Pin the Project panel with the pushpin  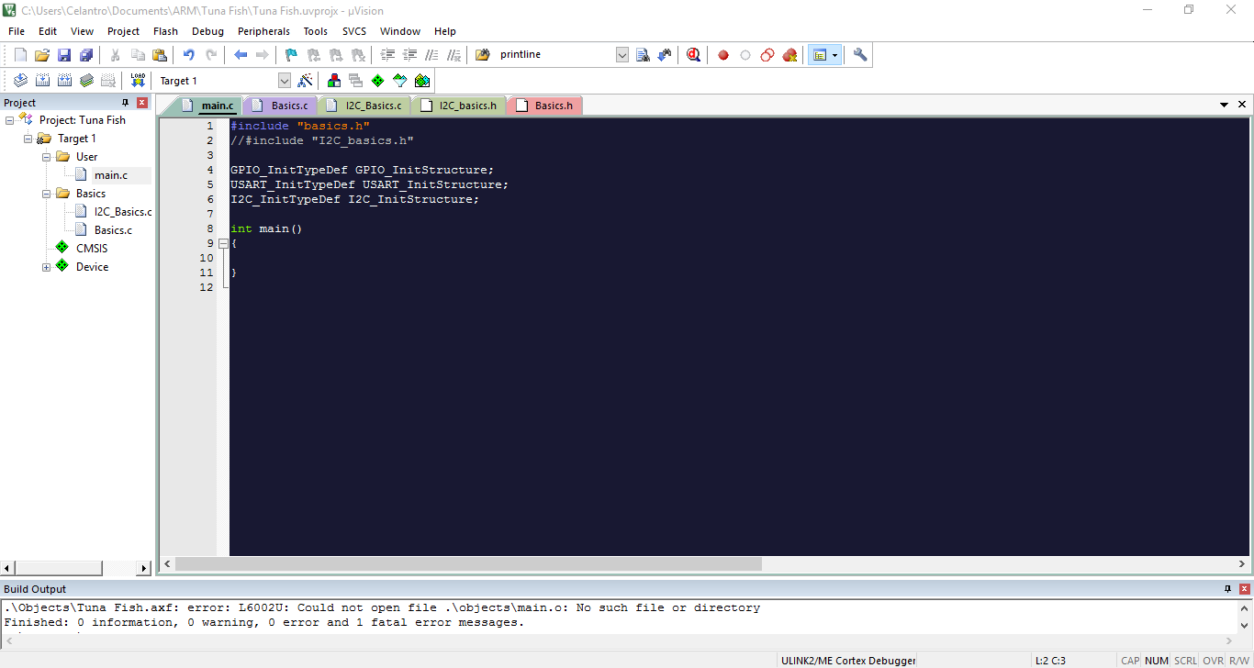pos(126,103)
